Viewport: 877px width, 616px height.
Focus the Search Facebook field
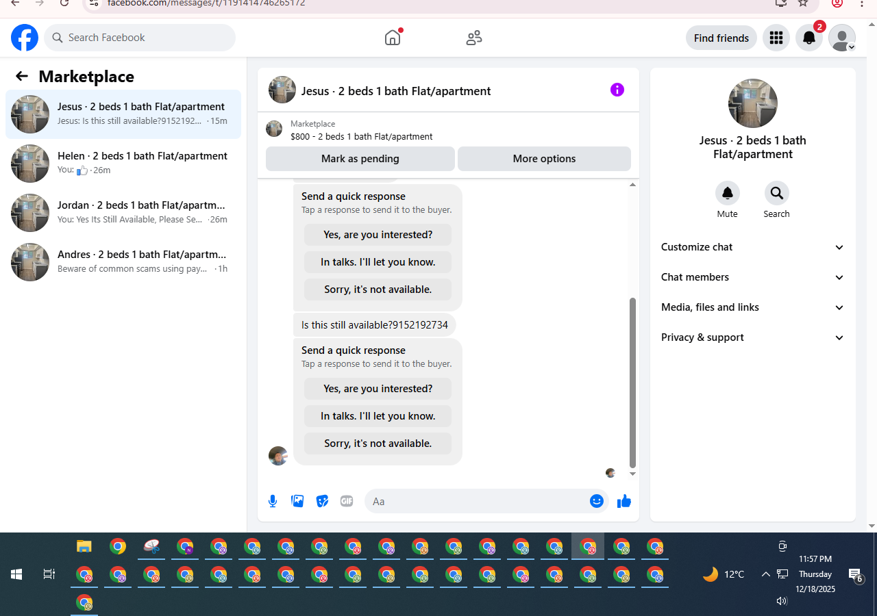(x=140, y=38)
